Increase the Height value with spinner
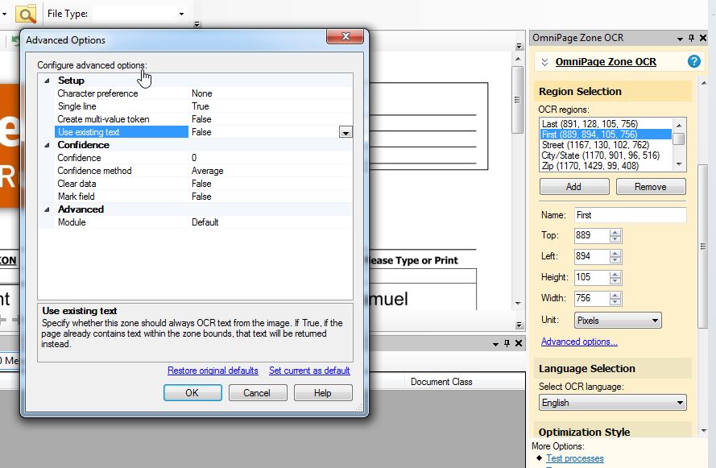Viewport: 716px width, 468px height. click(x=615, y=274)
